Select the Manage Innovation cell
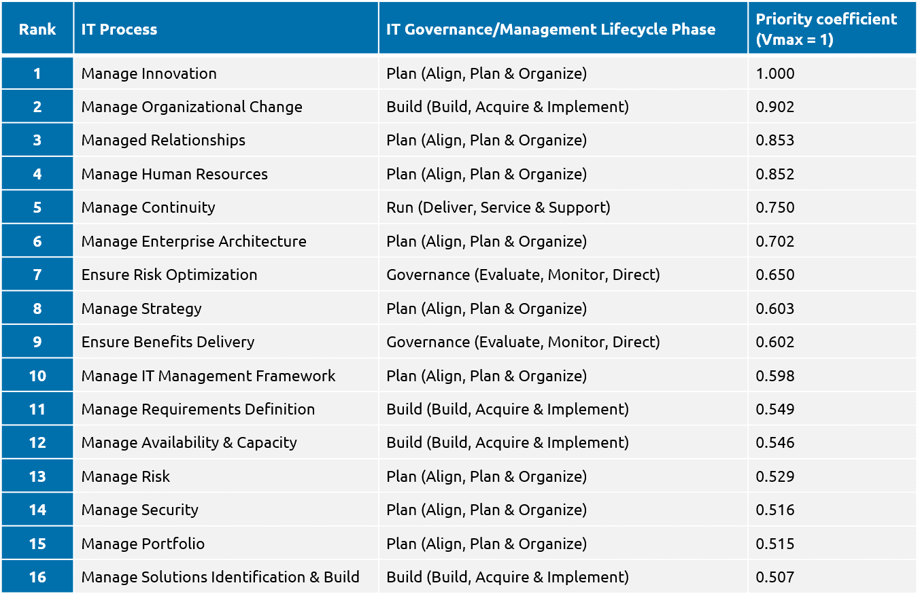The image size is (920, 596). [x=149, y=73]
